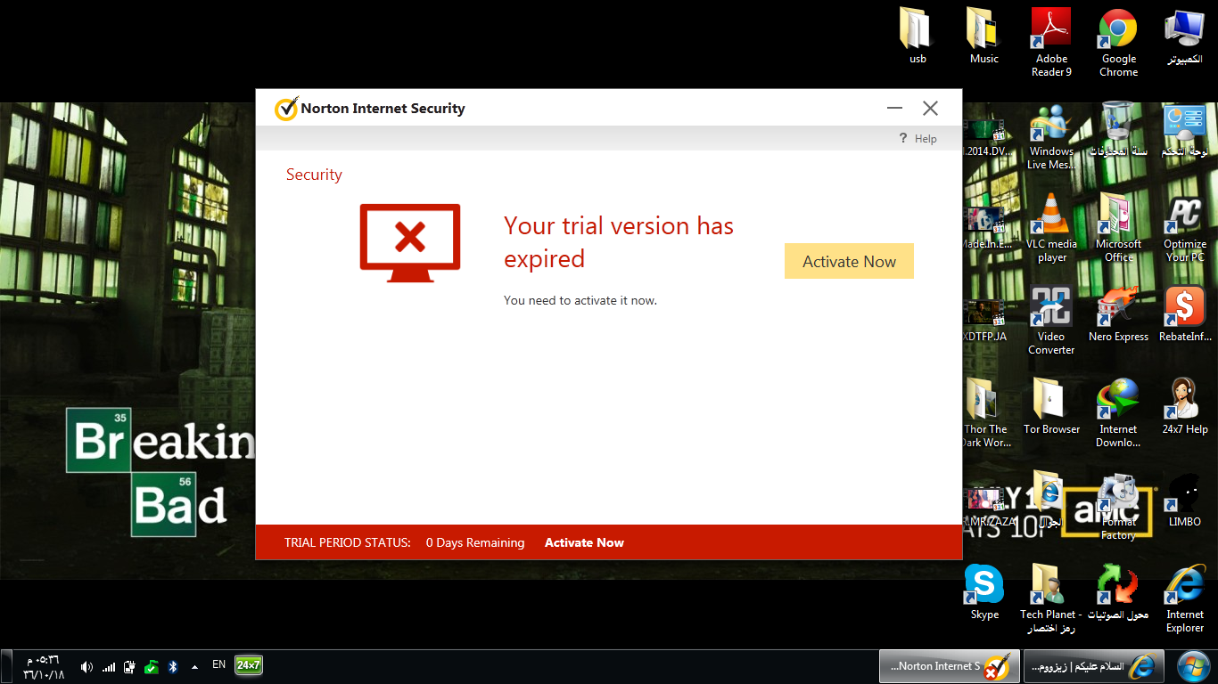Select the Skype desktop icon
The image size is (1218, 684).
(x=984, y=593)
